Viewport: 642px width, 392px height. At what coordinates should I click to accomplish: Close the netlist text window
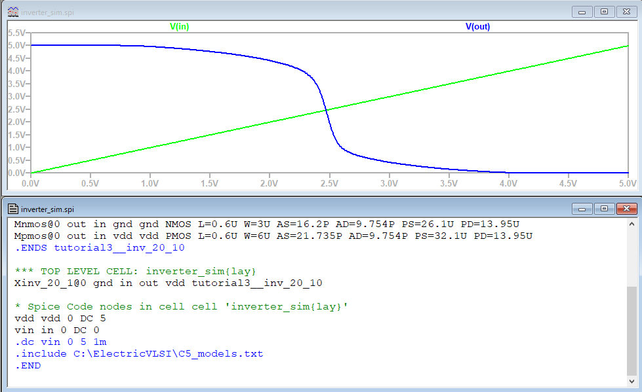[x=626, y=209]
